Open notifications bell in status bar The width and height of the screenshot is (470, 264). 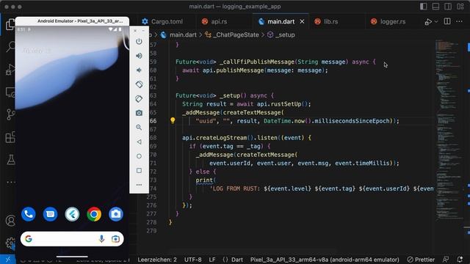460,260
